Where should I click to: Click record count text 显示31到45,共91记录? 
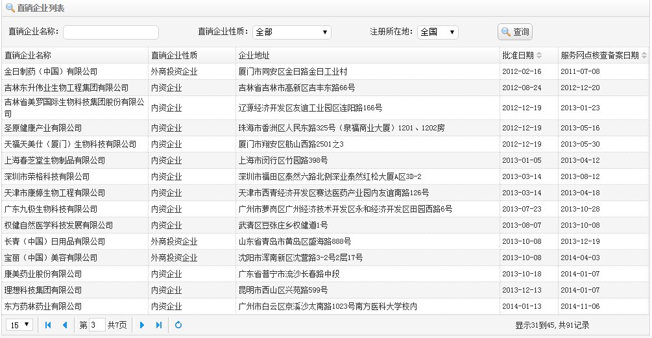point(552,325)
